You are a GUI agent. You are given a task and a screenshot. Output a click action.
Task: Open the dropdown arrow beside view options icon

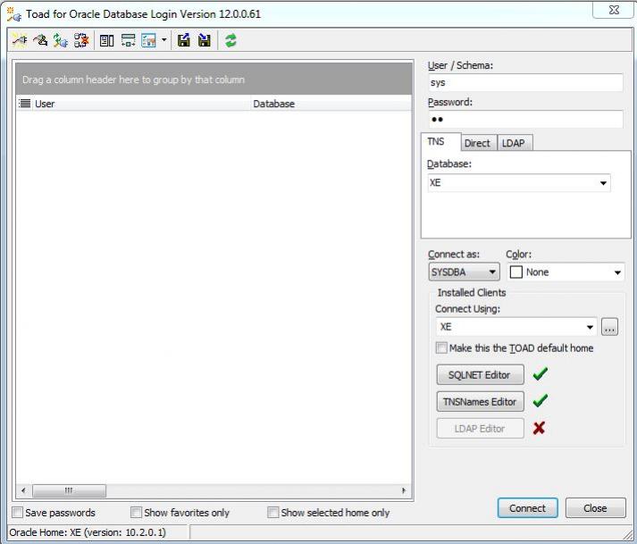coord(164,40)
